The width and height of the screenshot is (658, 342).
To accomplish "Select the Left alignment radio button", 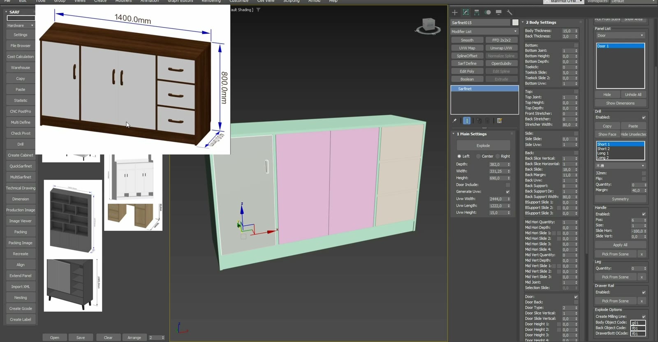I will pos(459,156).
